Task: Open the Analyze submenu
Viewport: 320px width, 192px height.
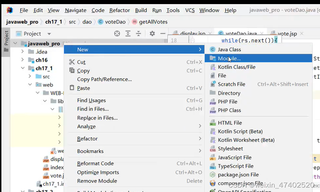Action: (135, 126)
